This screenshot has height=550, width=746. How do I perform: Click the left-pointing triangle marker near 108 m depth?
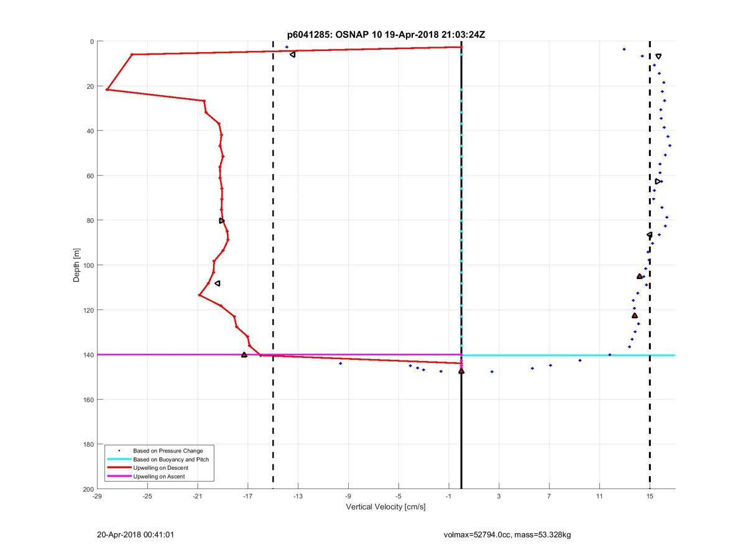[x=217, y=283]
